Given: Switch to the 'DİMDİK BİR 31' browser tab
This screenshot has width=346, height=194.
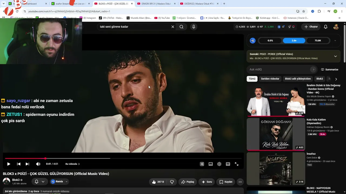Looking at the screenshot, I should click(x=156, y=4).
